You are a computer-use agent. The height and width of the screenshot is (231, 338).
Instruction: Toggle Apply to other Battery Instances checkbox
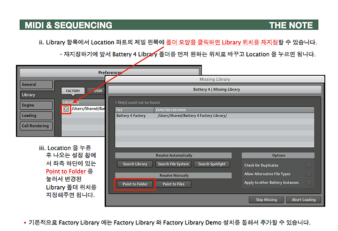click(309, 183)
